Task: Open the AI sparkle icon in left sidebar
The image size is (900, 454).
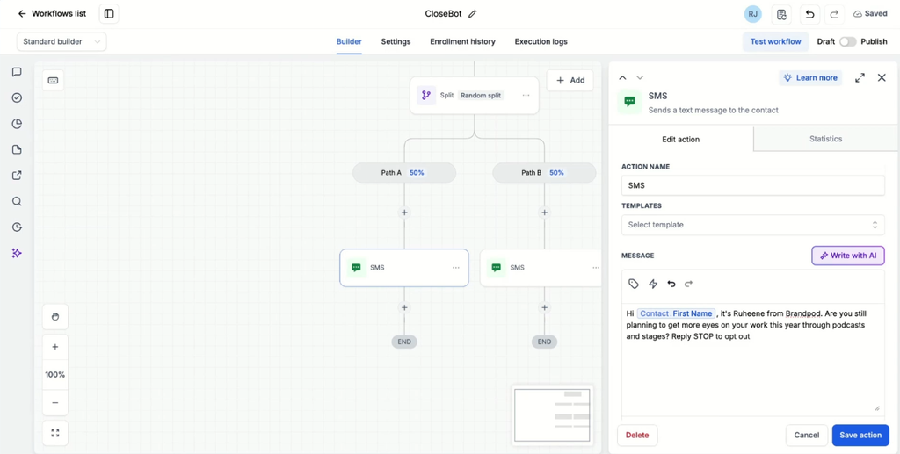Action: pos(18,253)
